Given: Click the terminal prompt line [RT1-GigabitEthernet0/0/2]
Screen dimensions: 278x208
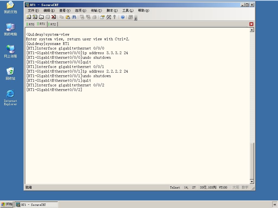Looking at the screenshot, I should 54,90.
